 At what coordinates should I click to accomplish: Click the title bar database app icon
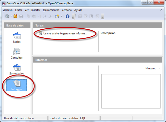(x=4, y=3)
